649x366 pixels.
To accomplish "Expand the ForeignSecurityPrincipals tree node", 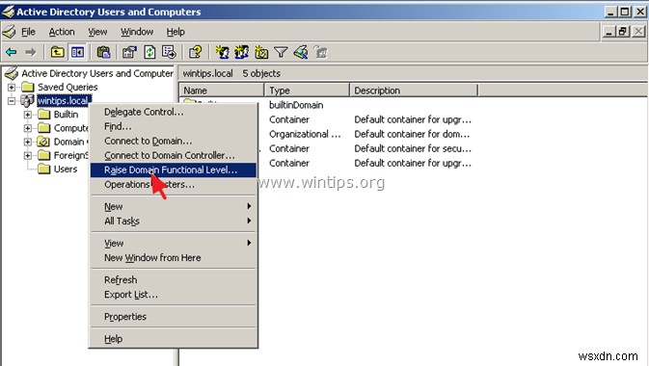I will 28,155.
